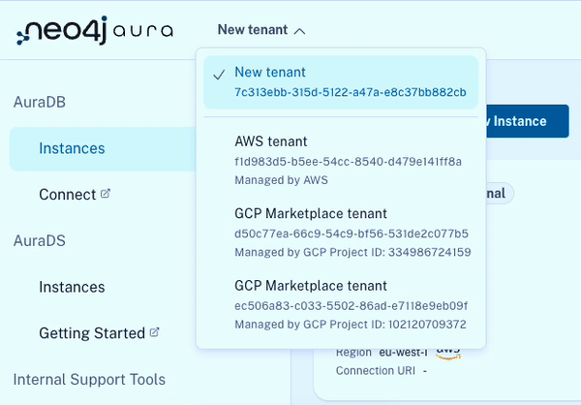Click the tenant ID 7c313ebb-315d-5122-a47a-e8c37bb882cb
This screenshot has height=405, width=581.
click(x=351, y=92)
